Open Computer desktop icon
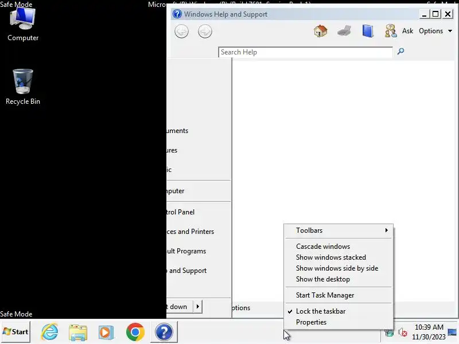This screenshot has width=459, height=344. point(23,25)
